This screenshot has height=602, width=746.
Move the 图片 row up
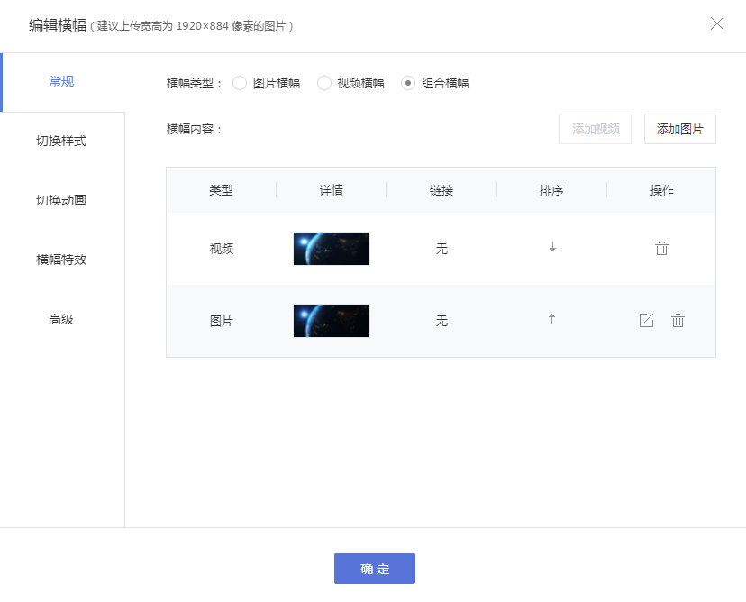pos(551,319)
